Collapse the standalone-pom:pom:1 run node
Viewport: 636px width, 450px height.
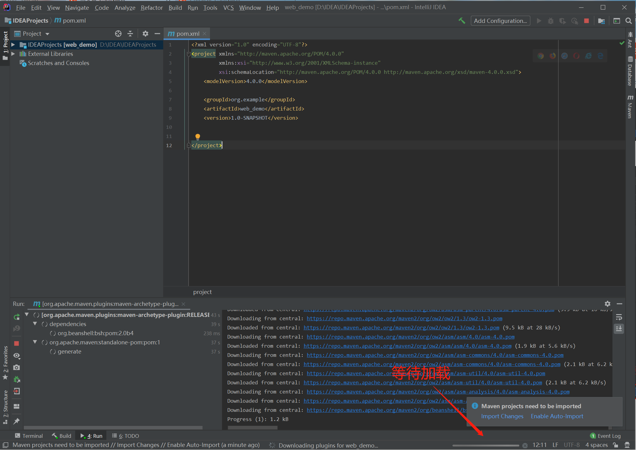[x=35, y=342]
